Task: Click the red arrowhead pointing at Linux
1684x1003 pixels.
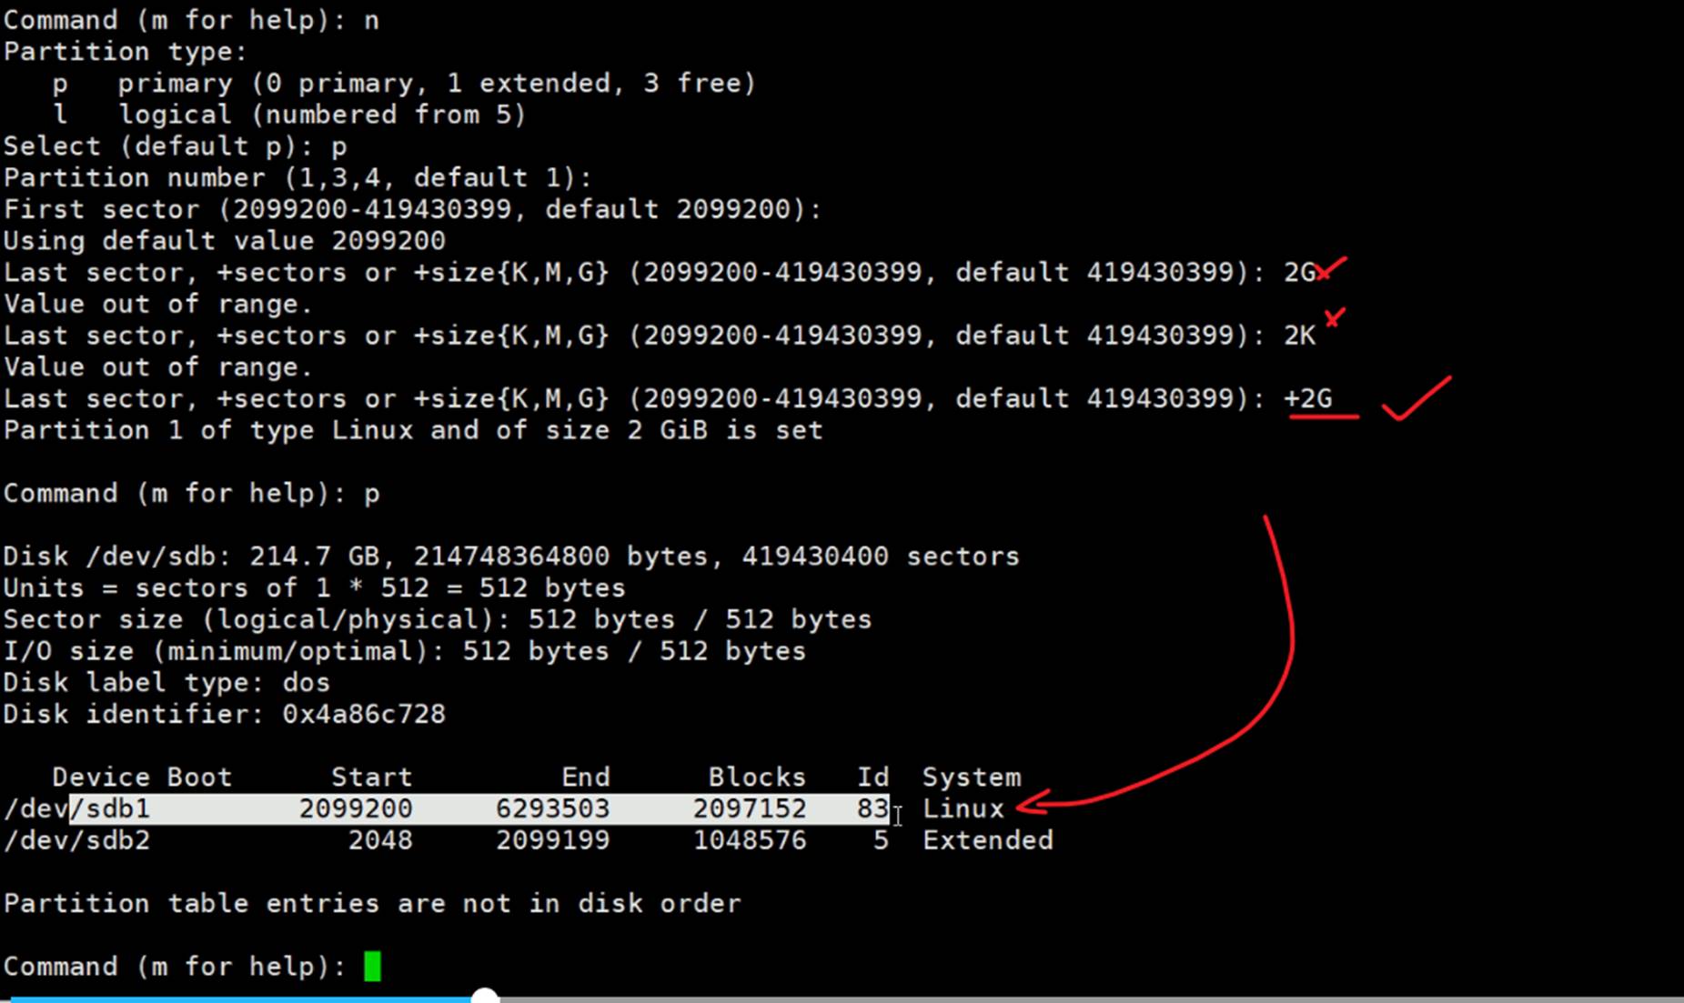Action: 1031,803
